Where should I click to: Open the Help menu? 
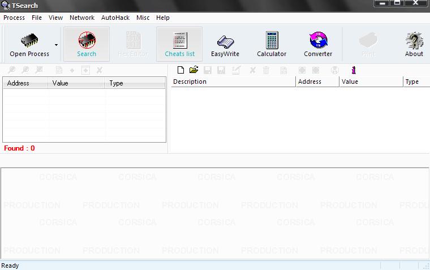pos(163,18)
